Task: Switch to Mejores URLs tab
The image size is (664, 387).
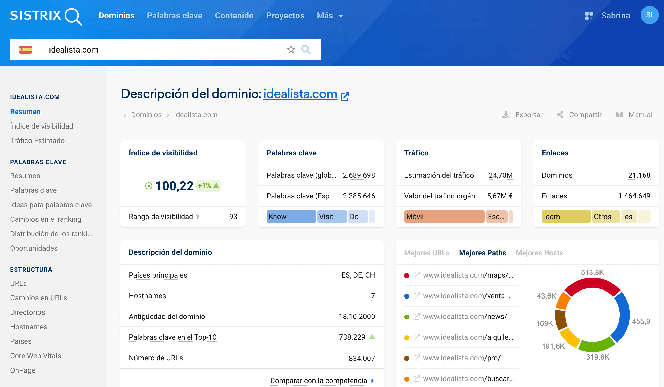Action: point(427,253)
